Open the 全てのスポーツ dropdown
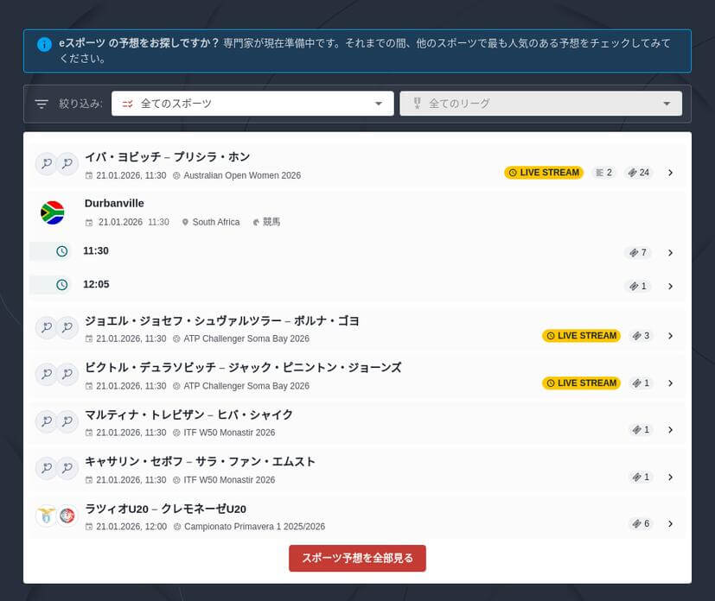 251,103
